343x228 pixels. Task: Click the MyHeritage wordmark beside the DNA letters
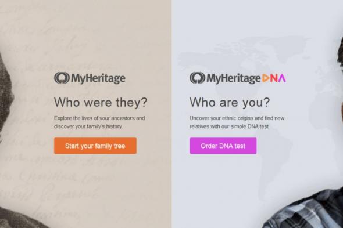coord(234,79)
